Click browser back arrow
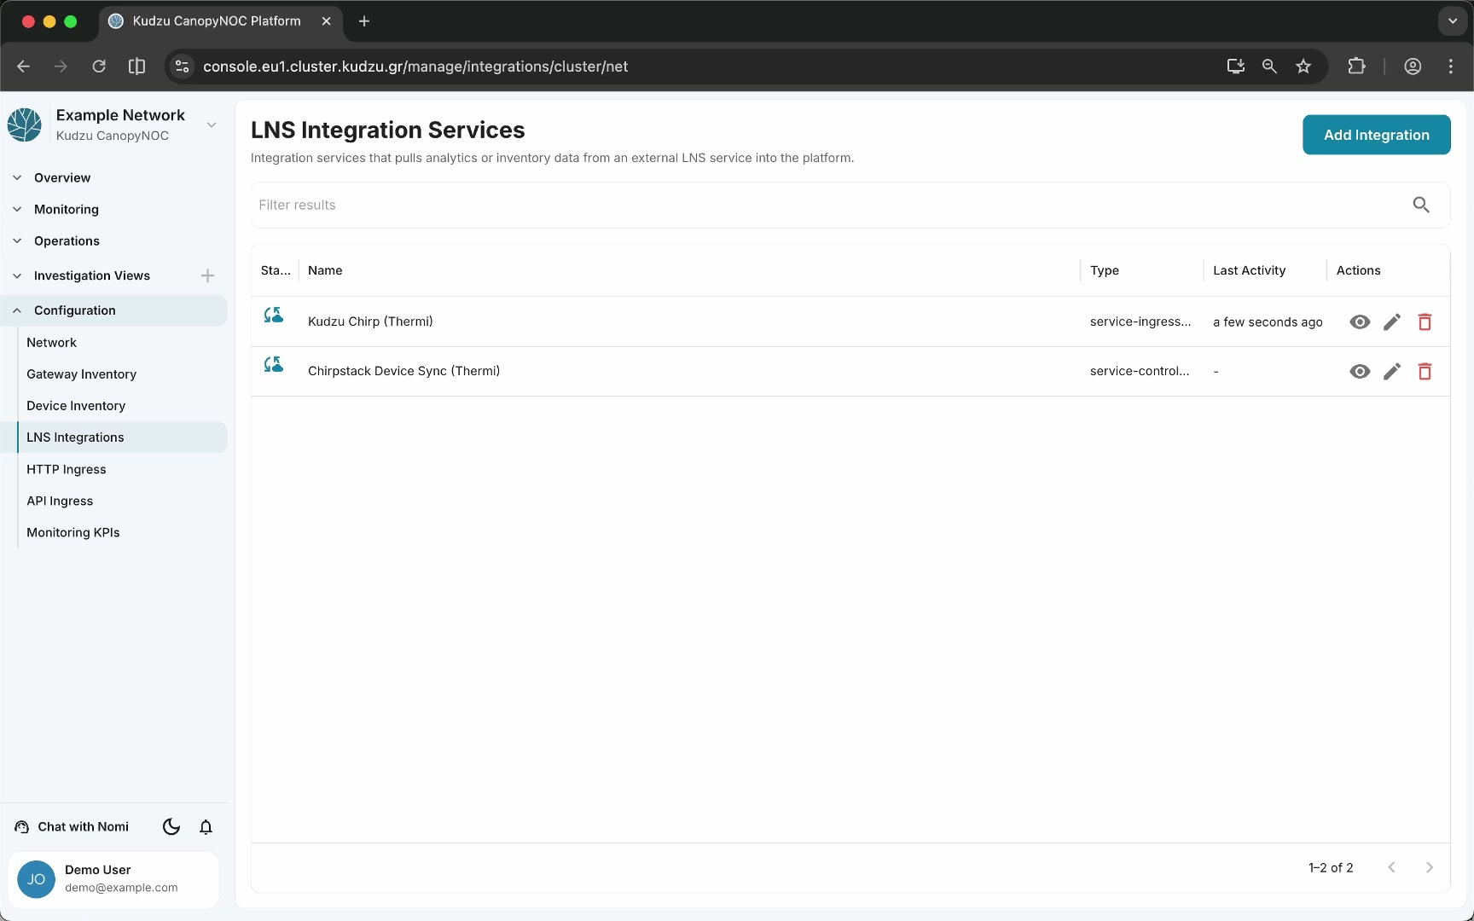This screenshot has height=921, width=1474. click(23, 67)
